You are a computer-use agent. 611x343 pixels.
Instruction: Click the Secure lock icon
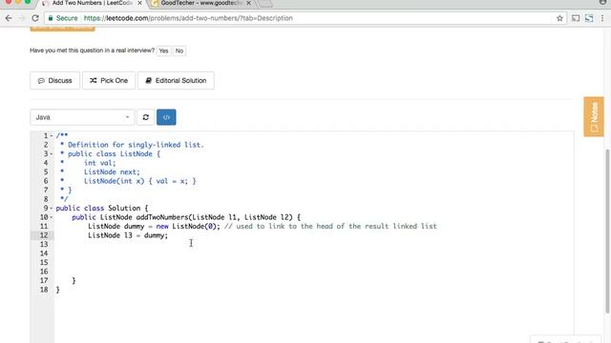coord(51,18)
